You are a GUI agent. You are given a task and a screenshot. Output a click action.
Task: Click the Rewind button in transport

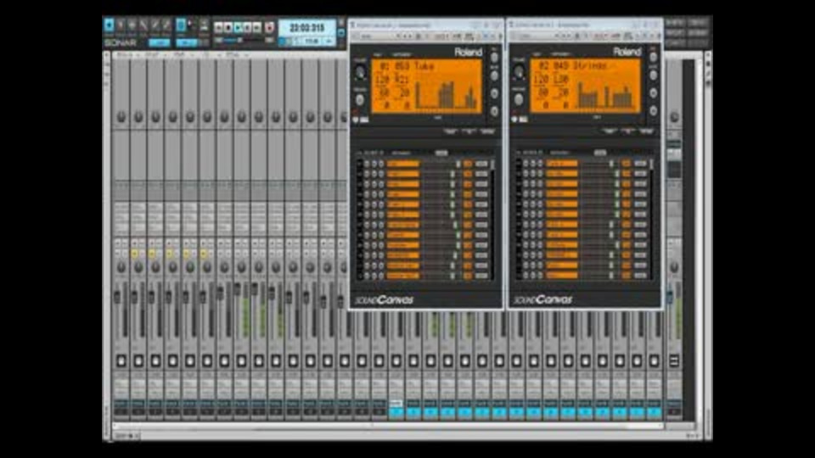pyautogui.click(x=219, y=27)
